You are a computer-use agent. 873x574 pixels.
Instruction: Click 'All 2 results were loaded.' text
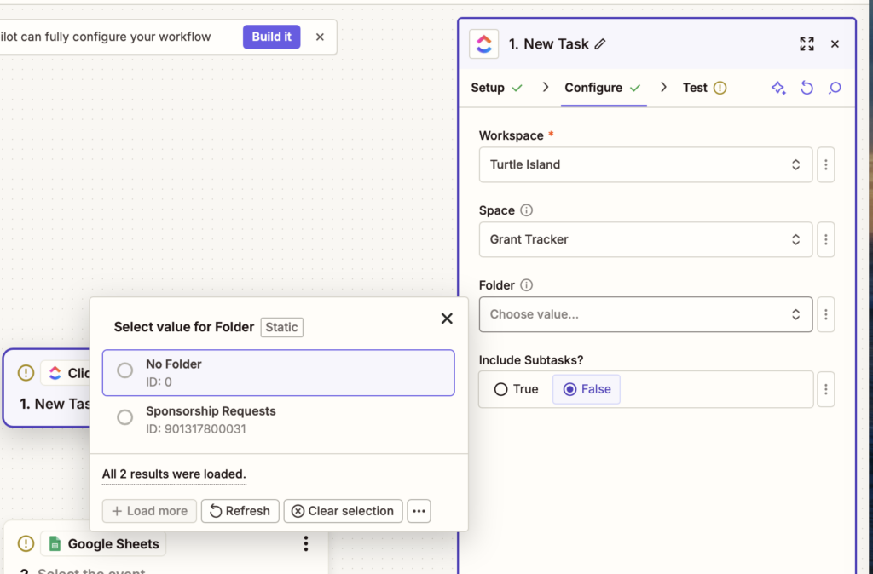(x=174, y=474)
